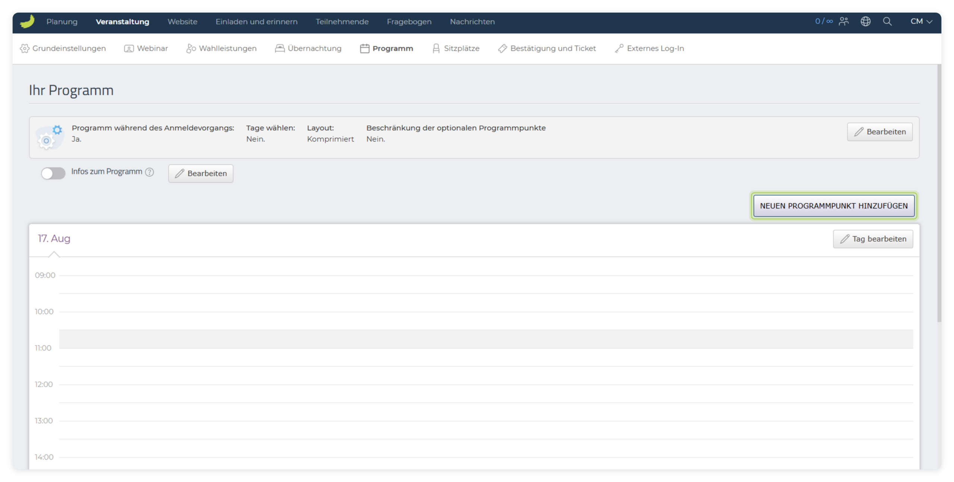954x482 pixels.
Task: Click the highlighted 10:30 time slot row
Action: click(486, 339)
